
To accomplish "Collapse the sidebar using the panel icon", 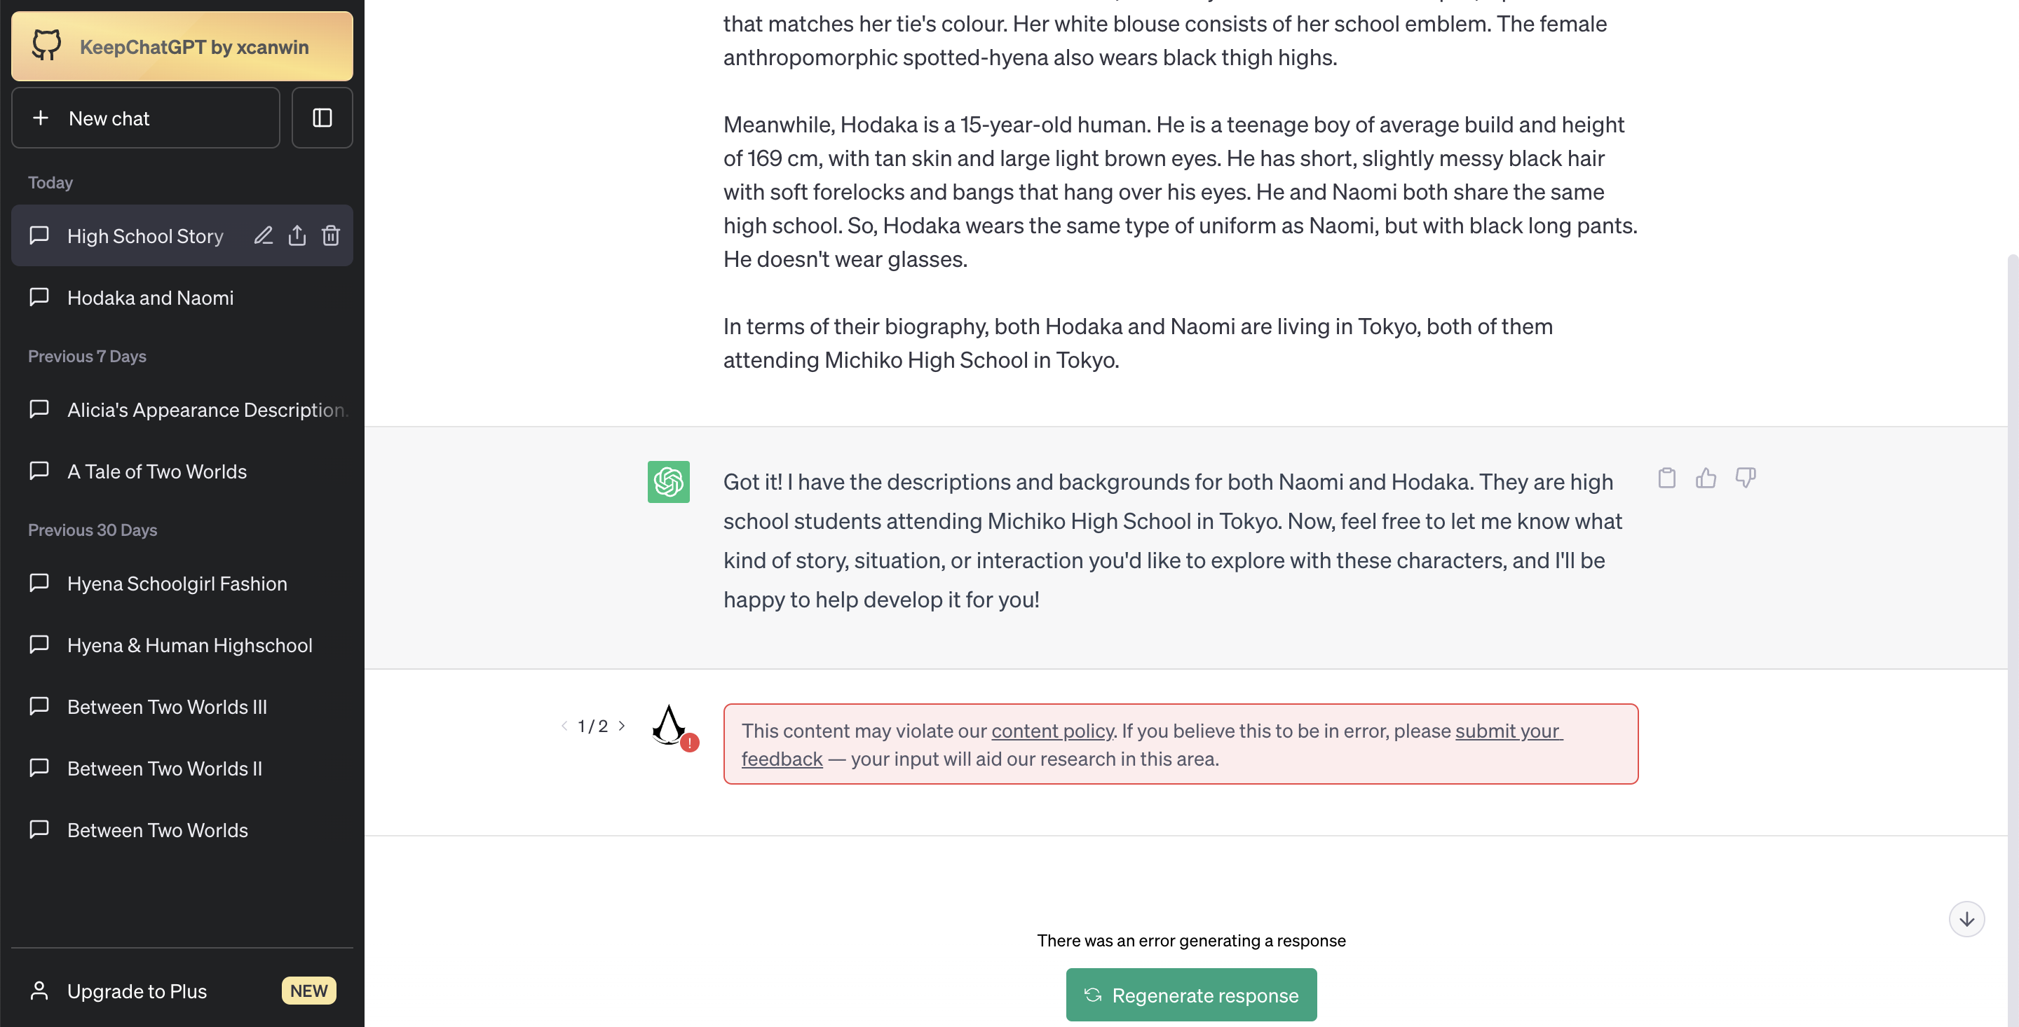I will pyautogui.click(x=322, y=118).
